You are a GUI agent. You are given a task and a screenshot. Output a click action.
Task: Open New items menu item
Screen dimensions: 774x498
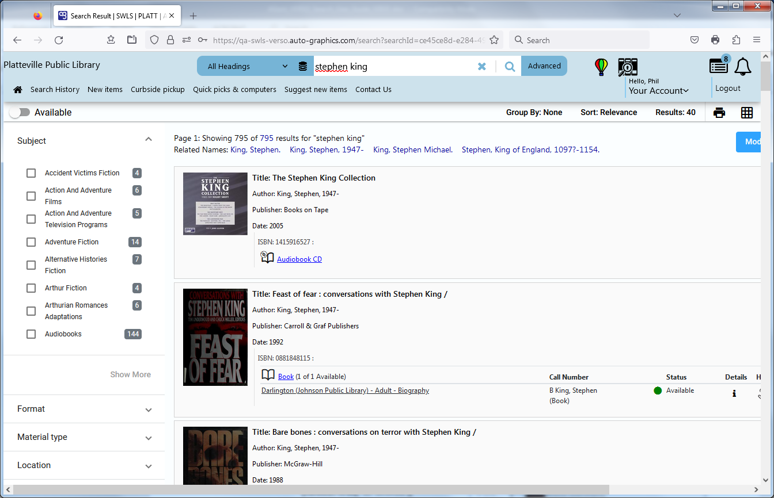point(105,90)
